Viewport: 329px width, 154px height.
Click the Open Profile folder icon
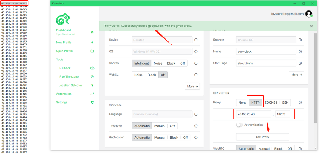tap(92, 51)
